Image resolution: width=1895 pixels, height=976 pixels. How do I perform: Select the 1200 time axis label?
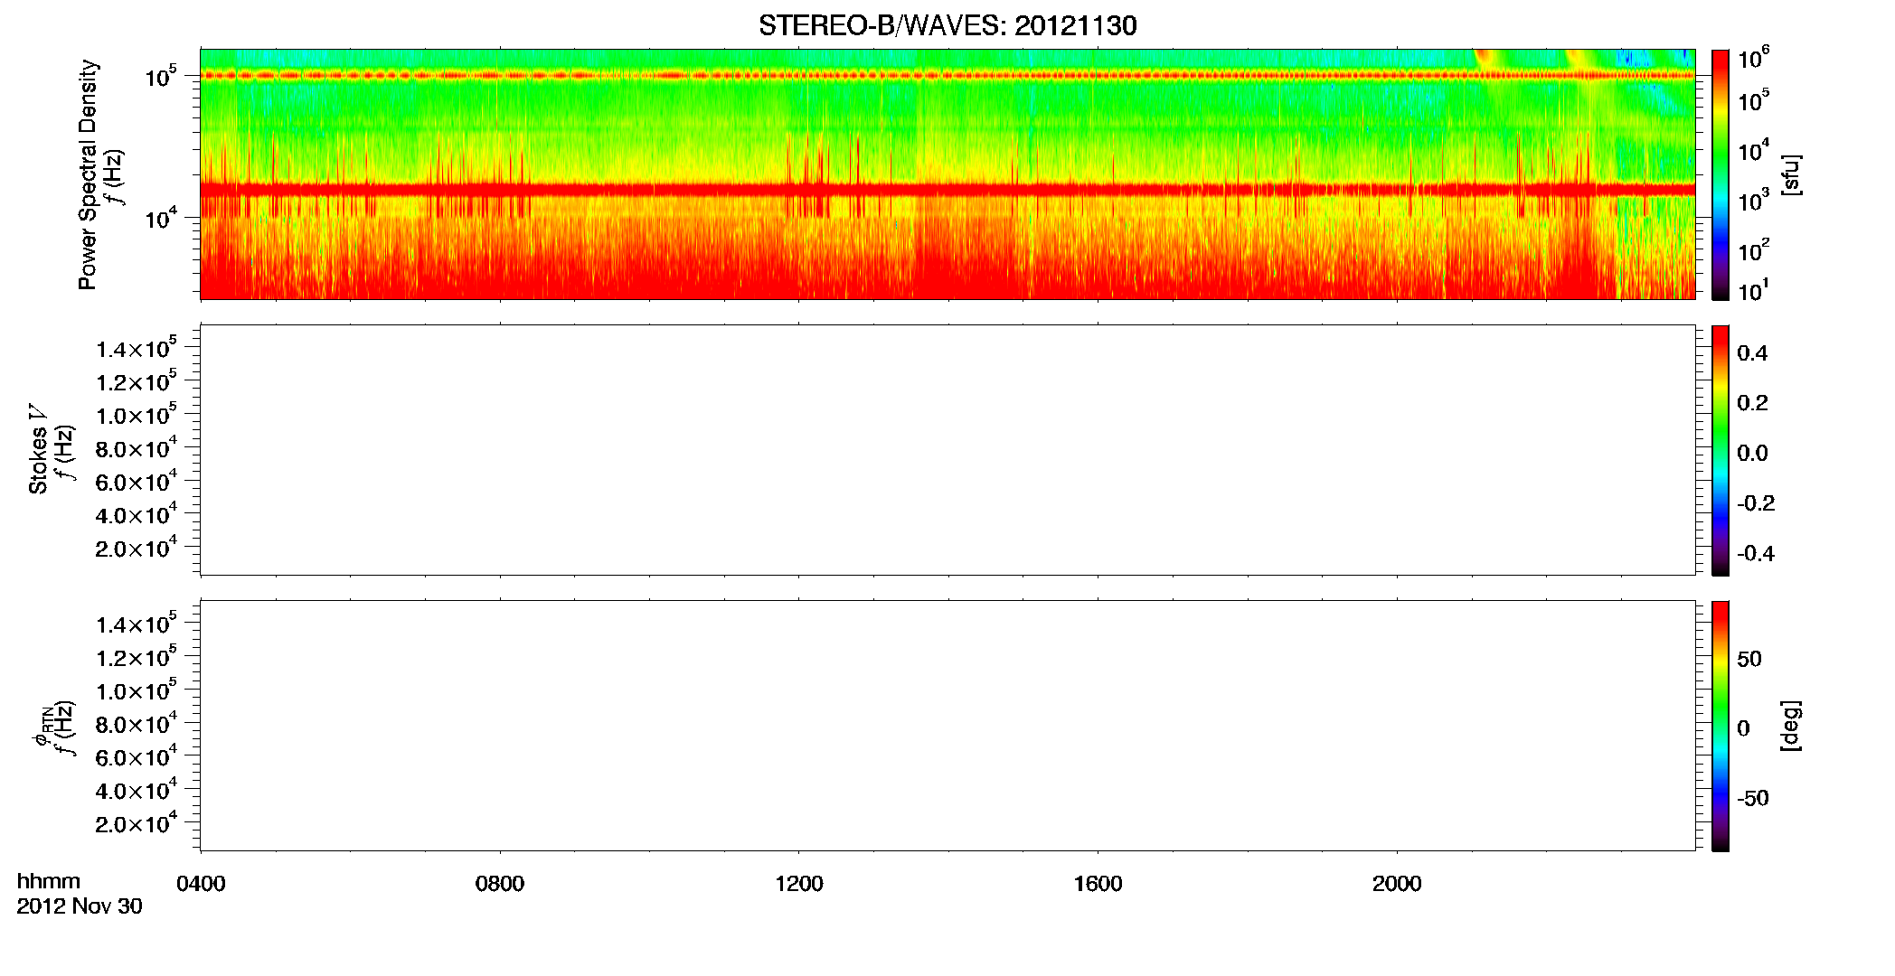(799, 884)
